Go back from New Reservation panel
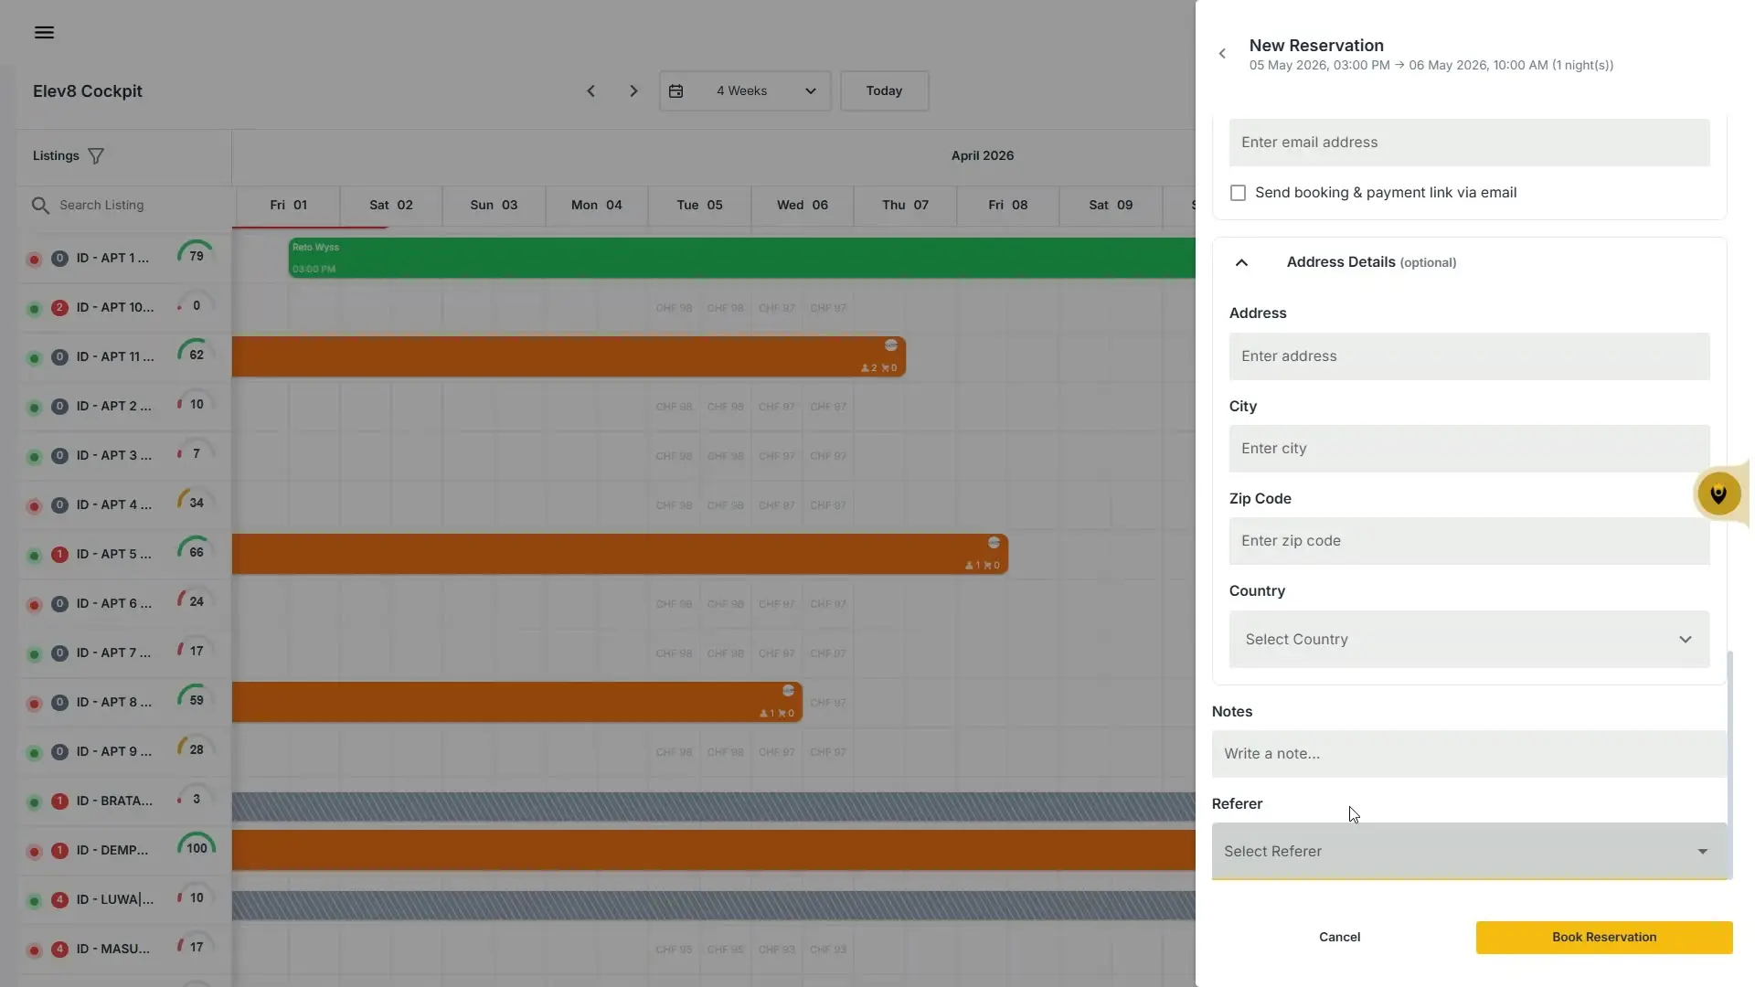1755x987 pixels. (x=1222, y=54)
